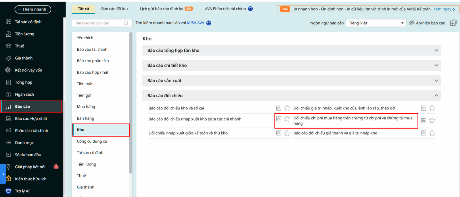
Task: Preview image for Báo cáo đối chiếu giá thành report
Action: click(x=423, y=133)
